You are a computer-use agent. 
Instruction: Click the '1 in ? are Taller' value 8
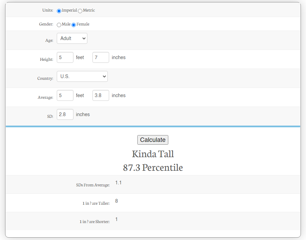click(x=117, y=201)
